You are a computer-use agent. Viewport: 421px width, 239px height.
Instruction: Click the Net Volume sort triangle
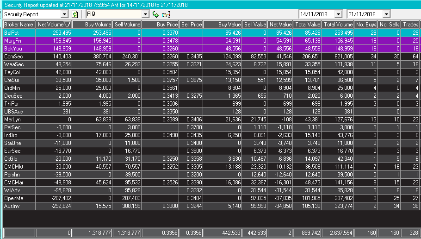click(x=68, y=25)
